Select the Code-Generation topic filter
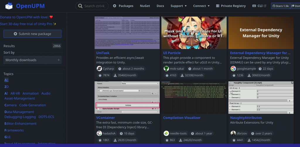 click(33, 105)
